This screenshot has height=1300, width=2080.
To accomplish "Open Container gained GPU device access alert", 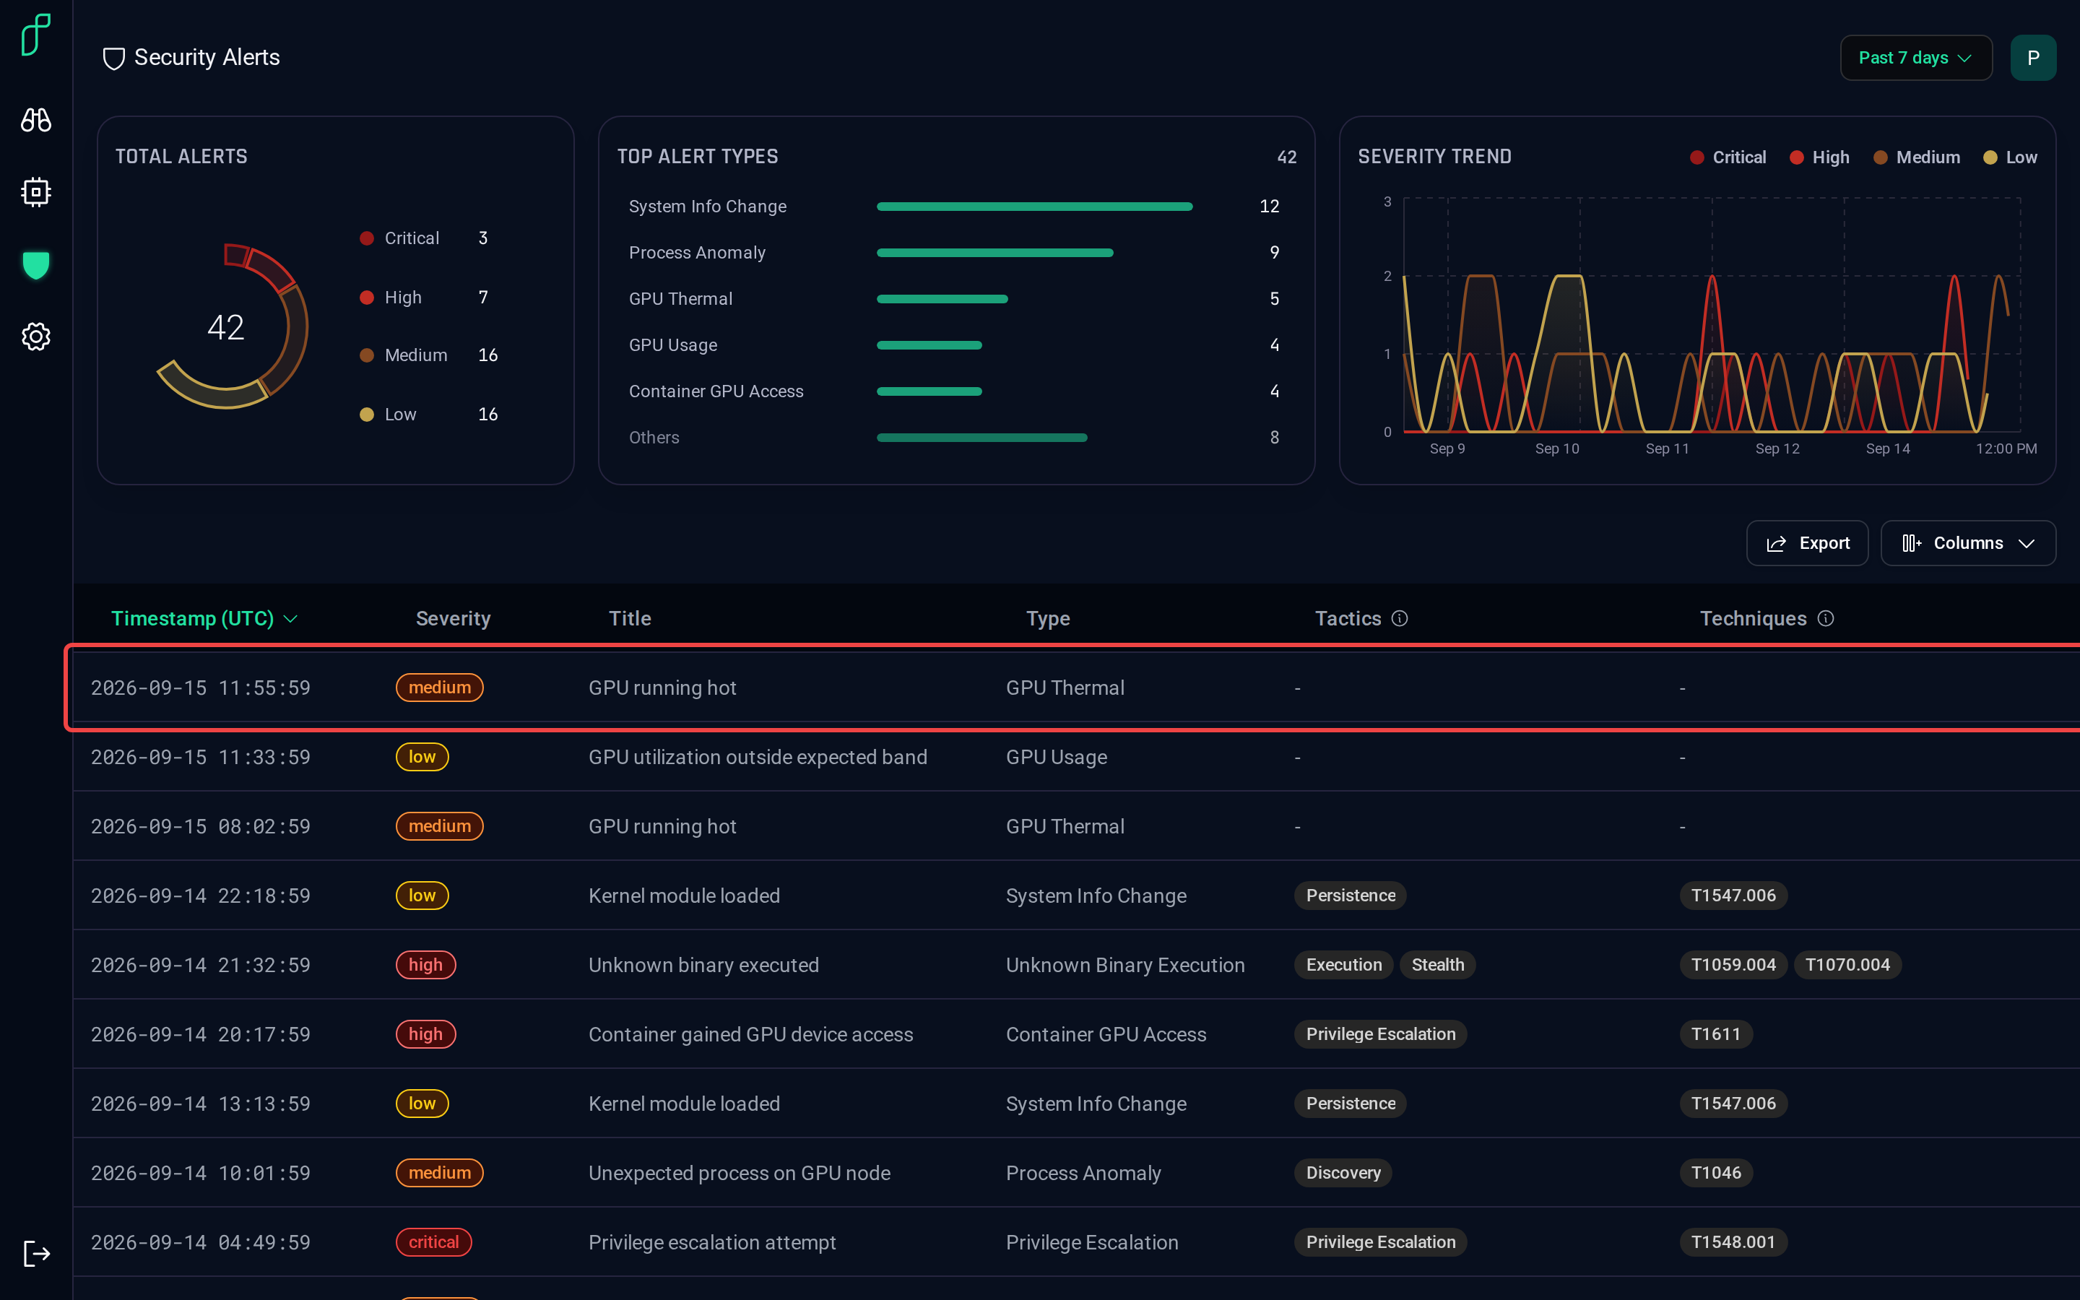I will tap(750, 1034).
